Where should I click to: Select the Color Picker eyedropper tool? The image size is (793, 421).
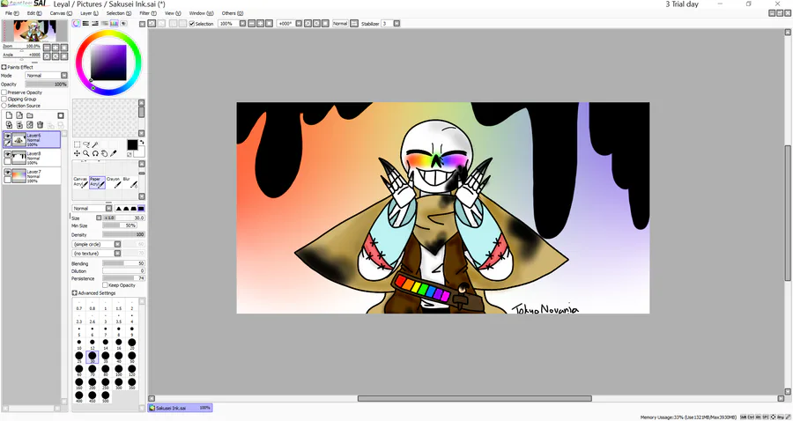(x=114, y=153)
